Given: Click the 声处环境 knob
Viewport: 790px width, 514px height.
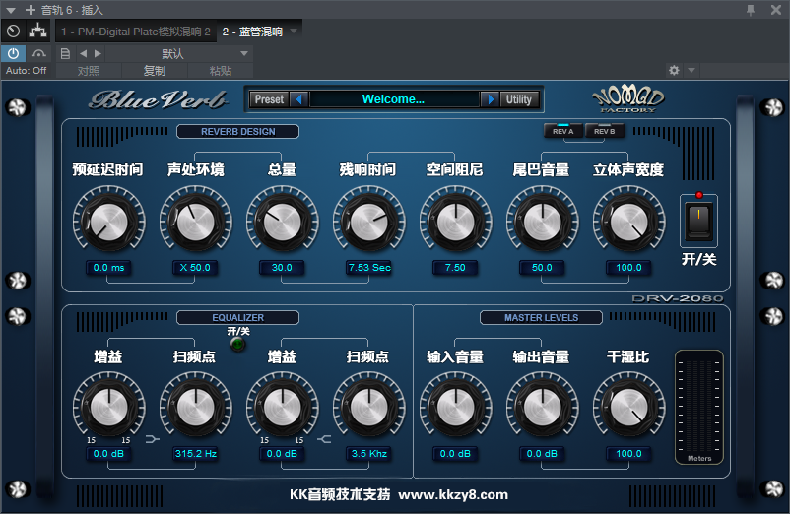Looking at the screenshot, I should (x=195, y=222).
